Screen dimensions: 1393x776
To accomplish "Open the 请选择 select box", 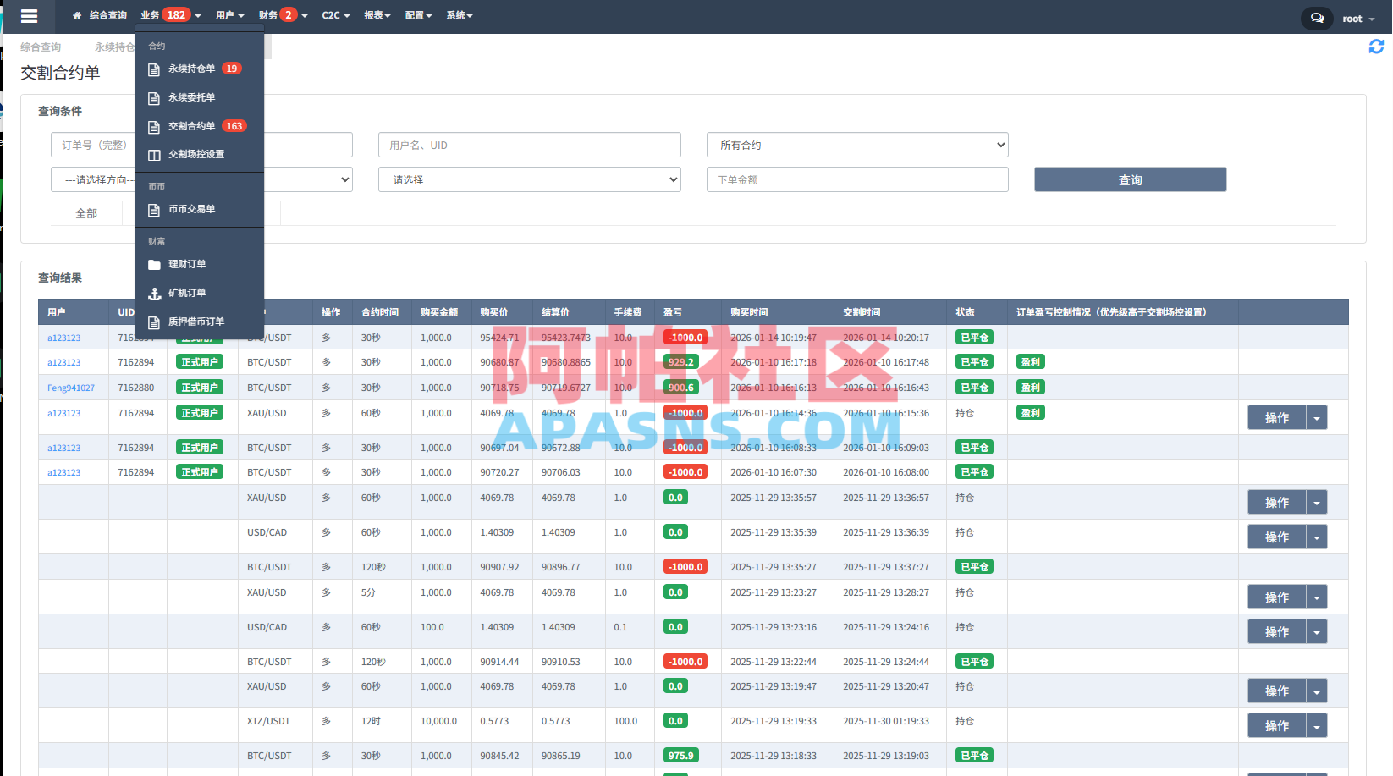I will point(530,179).
